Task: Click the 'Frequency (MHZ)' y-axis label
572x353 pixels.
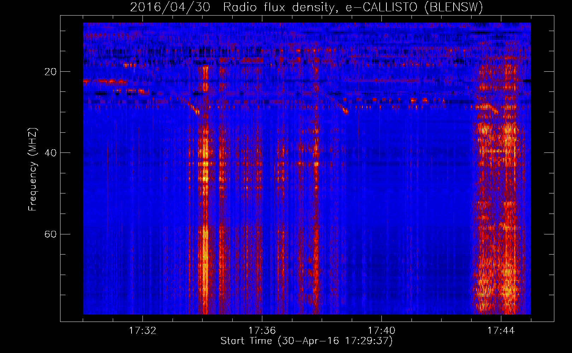Action: tap(33, 169)
